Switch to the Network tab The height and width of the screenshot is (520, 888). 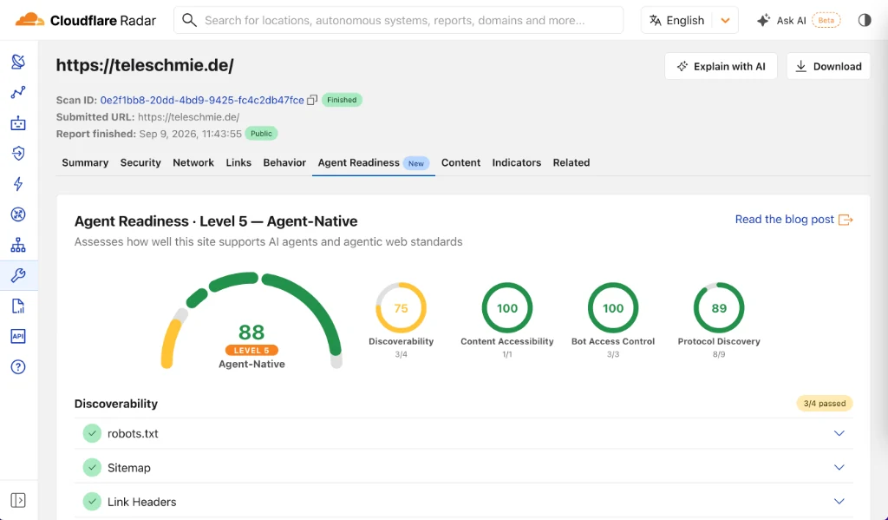[x=193, y=162]
